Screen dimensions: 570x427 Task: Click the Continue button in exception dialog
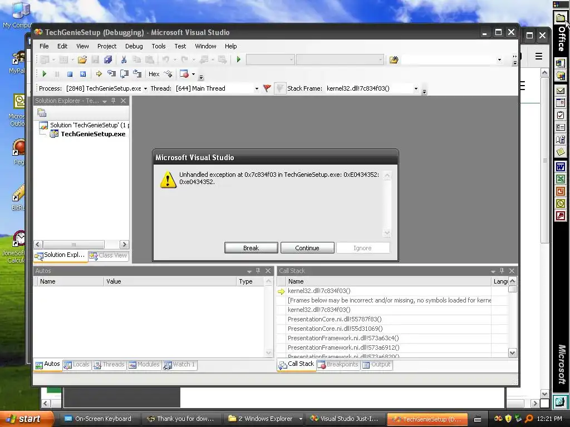pos(307,247)
